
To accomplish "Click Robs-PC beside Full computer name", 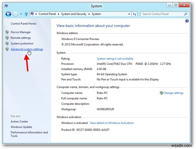I will 102,98.
